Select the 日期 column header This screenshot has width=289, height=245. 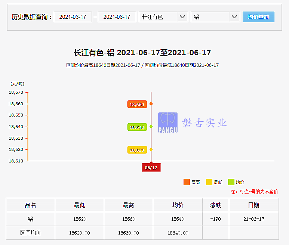click(254, 205)
